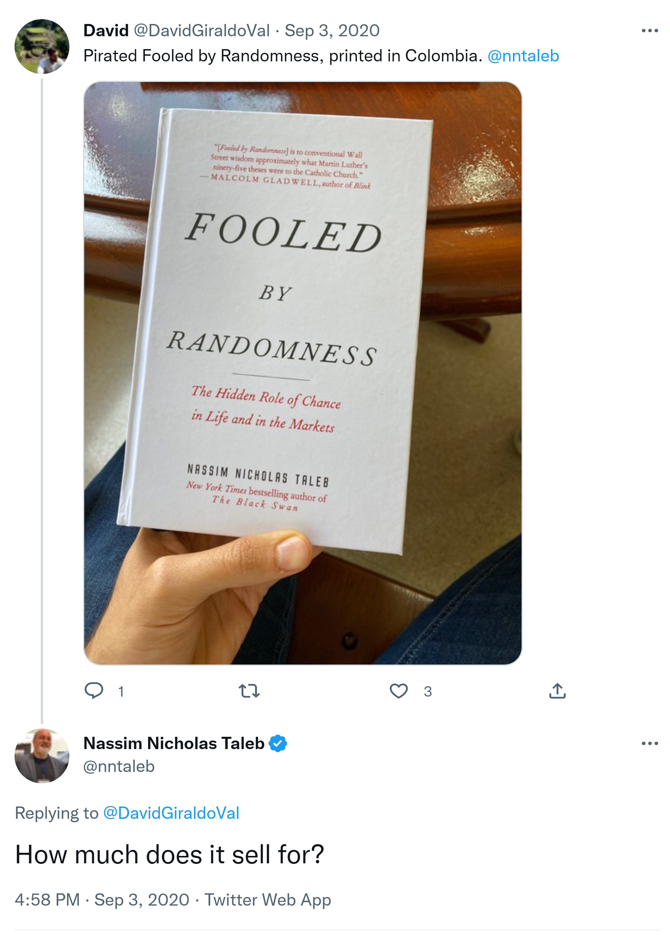Open David's profile picture
This screenshot has height=939, width=670.
coord(42,46)
